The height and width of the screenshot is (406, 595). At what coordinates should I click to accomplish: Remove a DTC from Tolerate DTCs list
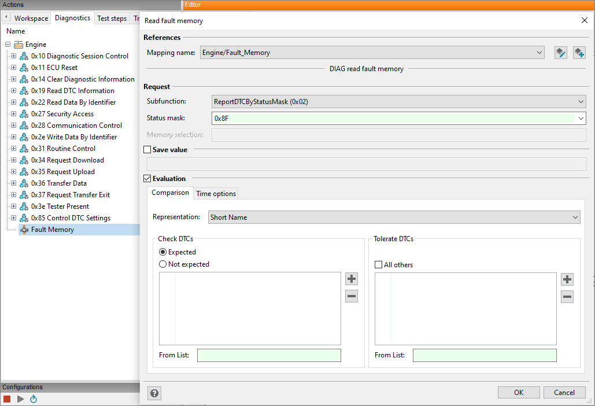[x=567, y=297]
